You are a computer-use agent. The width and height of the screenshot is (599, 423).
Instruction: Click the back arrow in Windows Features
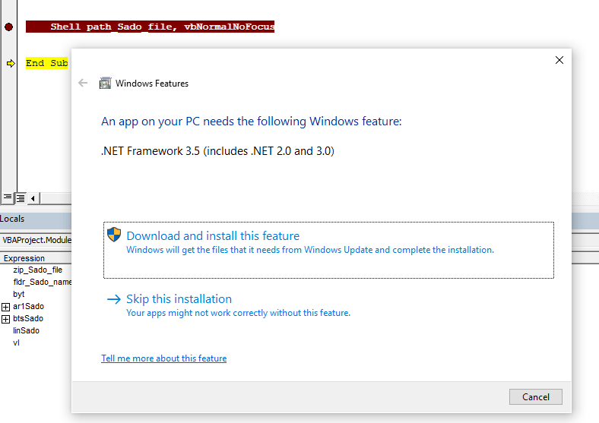83,83
